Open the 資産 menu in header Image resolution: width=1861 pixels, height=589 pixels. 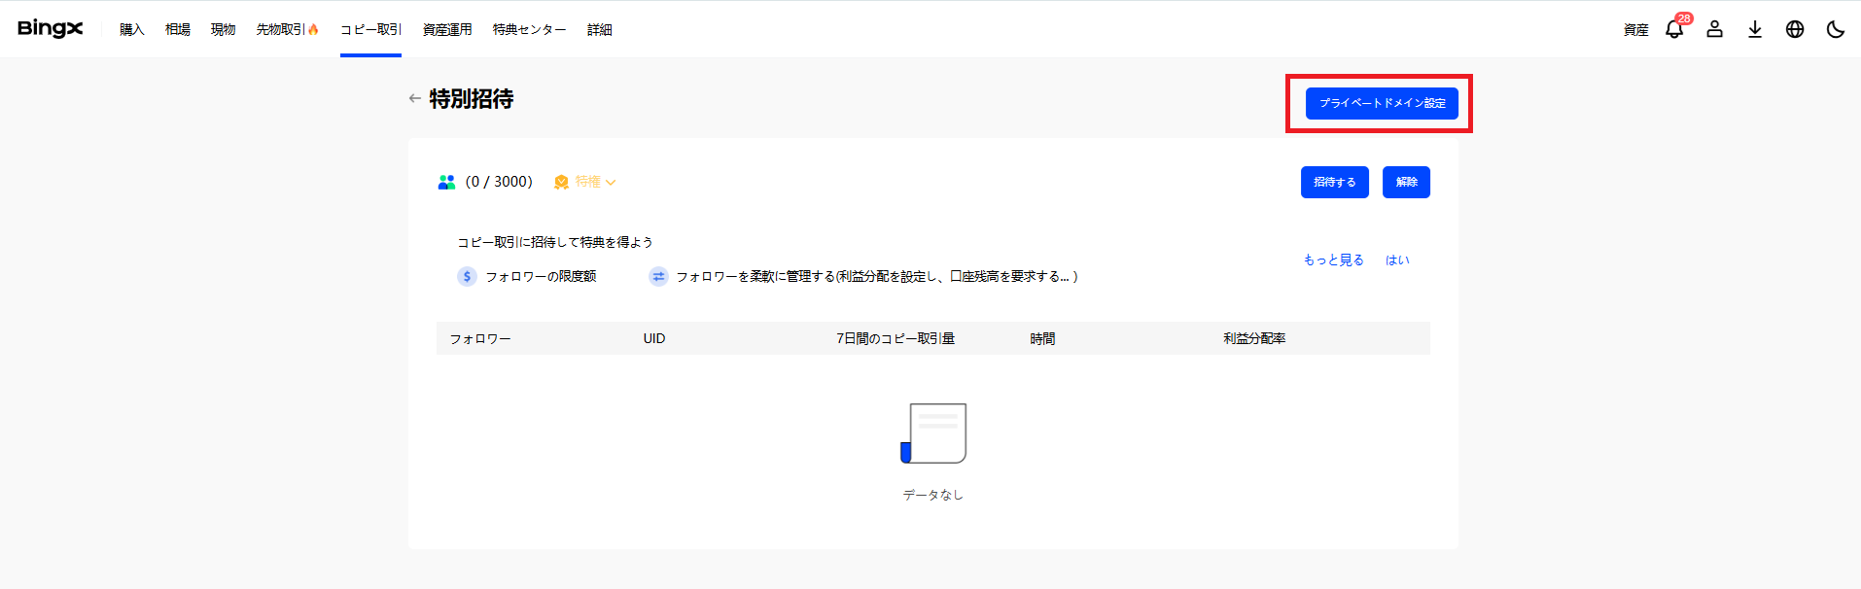click(x=1635, y=30)
